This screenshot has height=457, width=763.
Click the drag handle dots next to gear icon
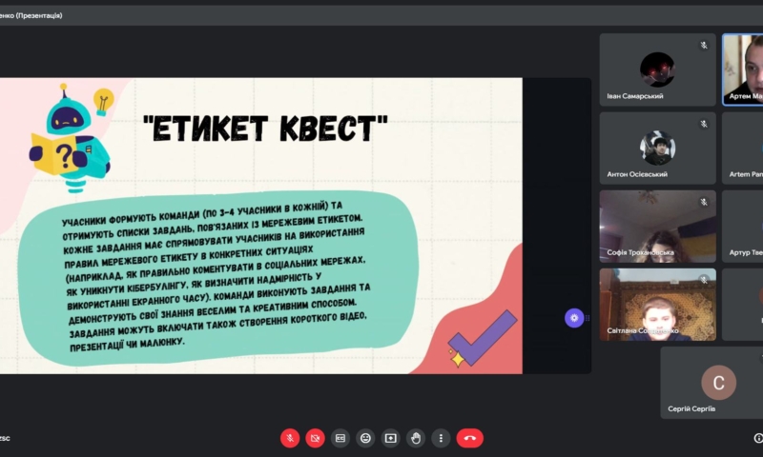[588, 318]
